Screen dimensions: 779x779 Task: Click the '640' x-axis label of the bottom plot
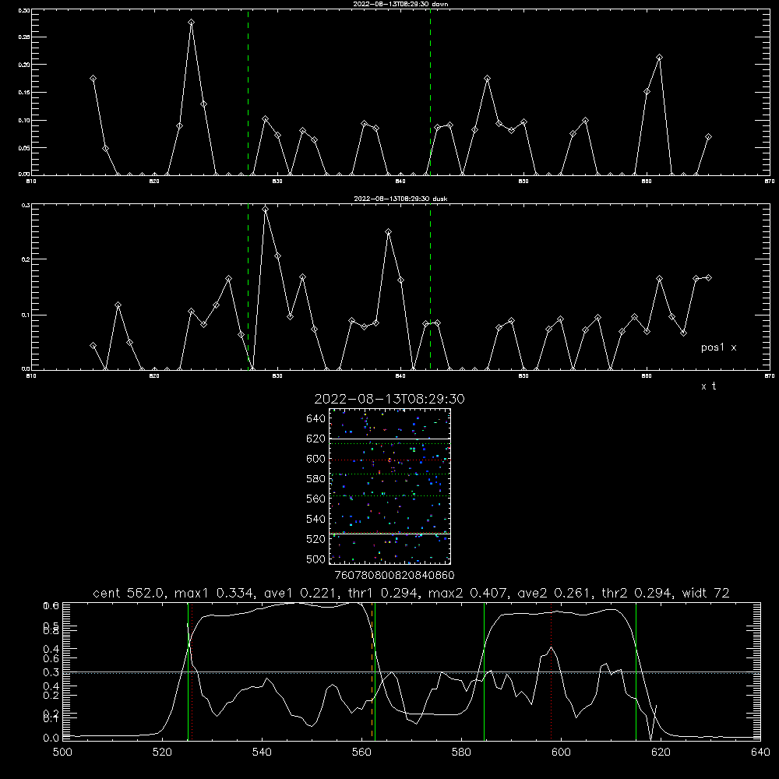tap(760, 753)
